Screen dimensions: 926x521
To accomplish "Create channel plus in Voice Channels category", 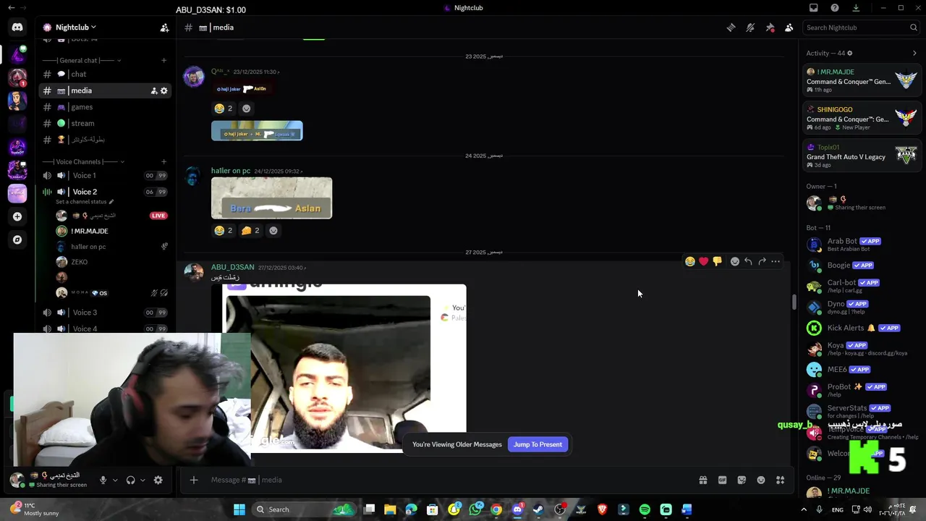I will pos(163,161).
